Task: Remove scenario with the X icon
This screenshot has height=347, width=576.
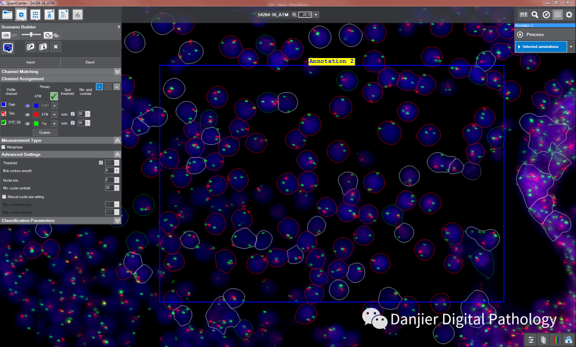Action: coord(56,46)
